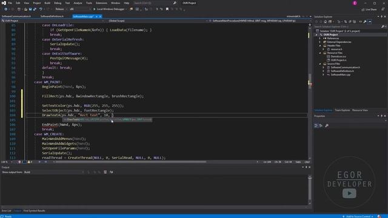Collapse the Header Files folder
Image resolution: width=388 pixels, height=218 pixels.
click(320, 46)
